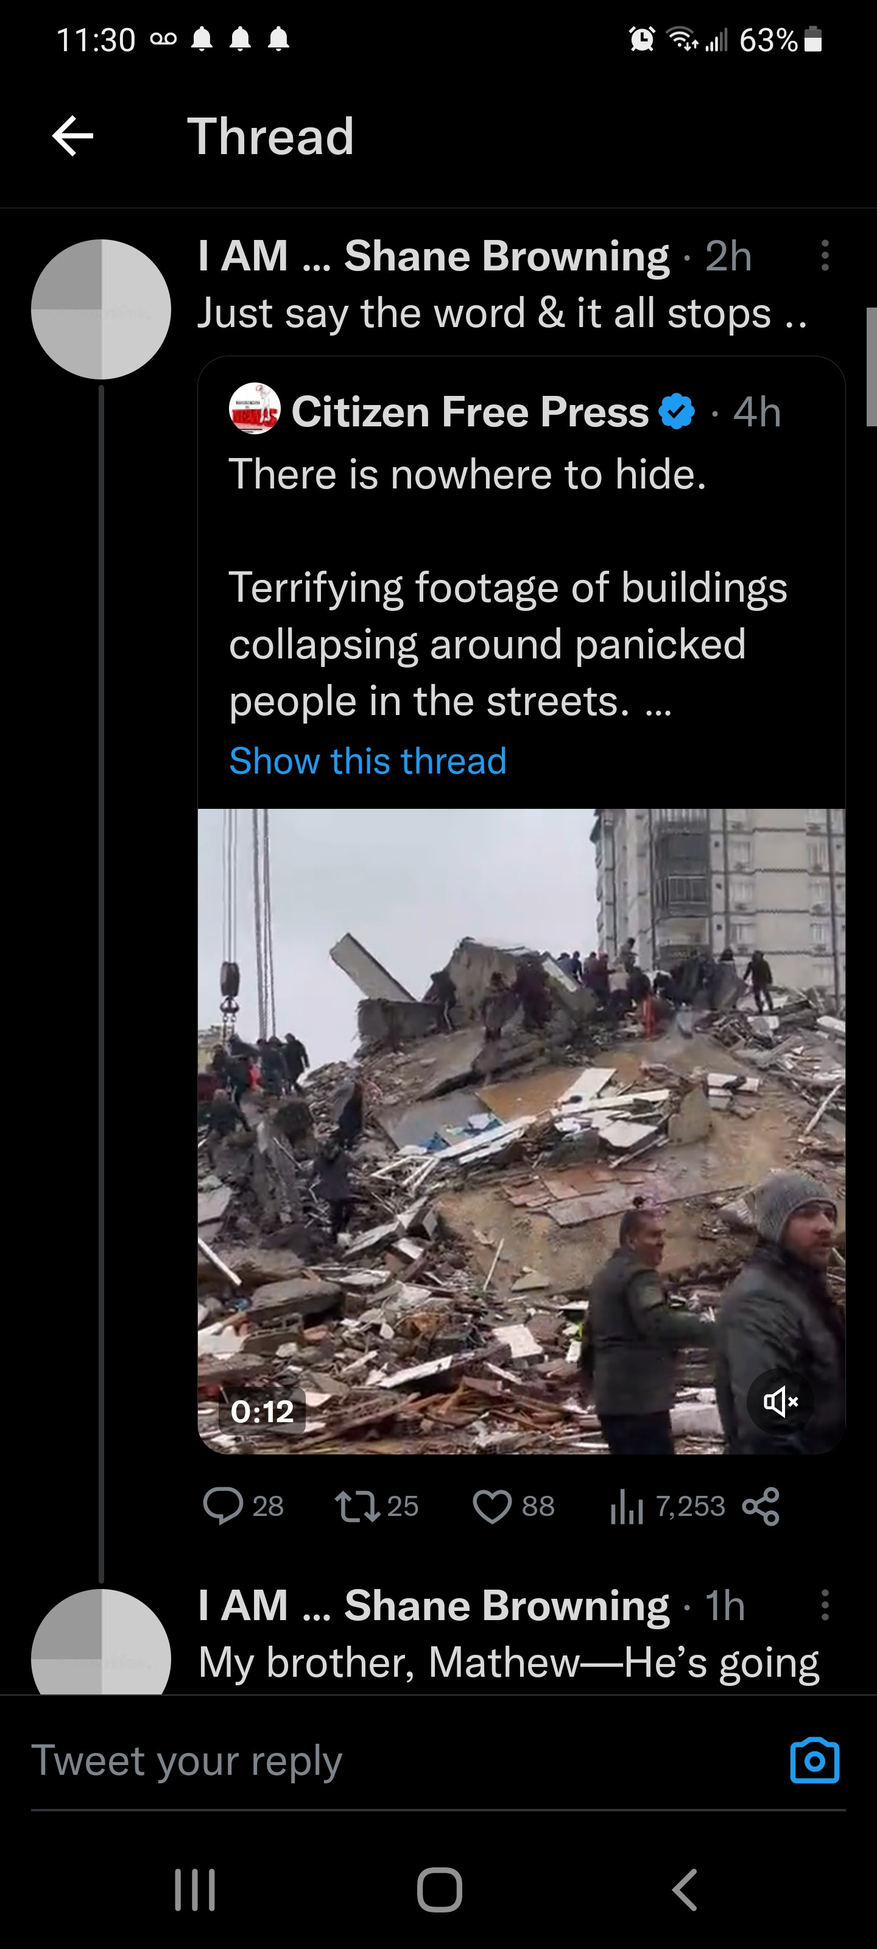Tap the Citizen Free Press avatar
This screenshot has width=877, height=1949.
254,409
